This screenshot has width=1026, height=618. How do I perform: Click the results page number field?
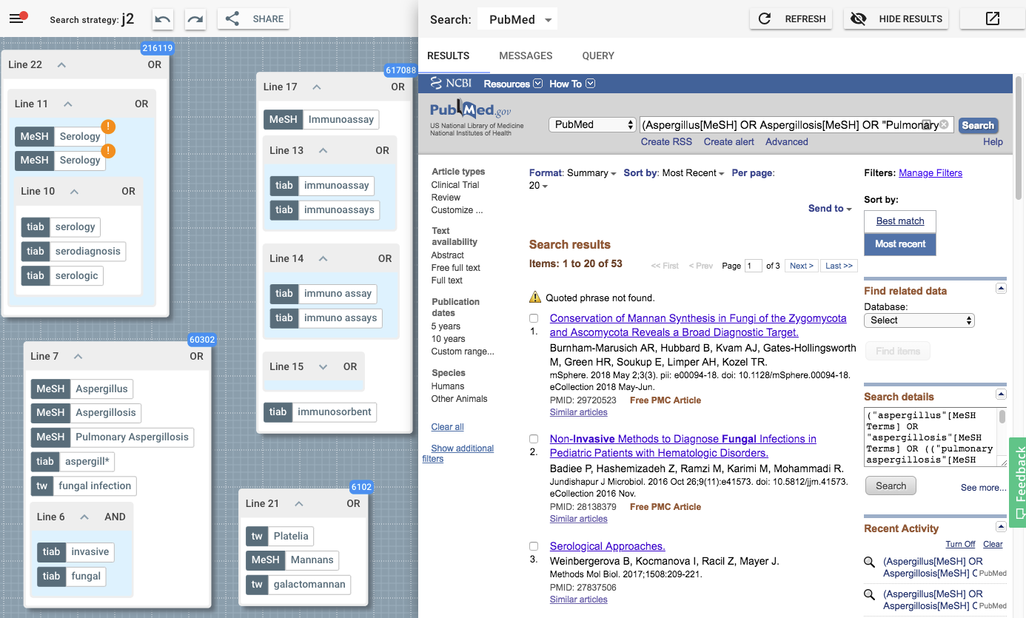coord(753,266)
